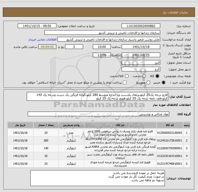This screenshot has width=198, height=192.
Task: Click the deadline time field 10:00
Action: [x=102, y=47]
